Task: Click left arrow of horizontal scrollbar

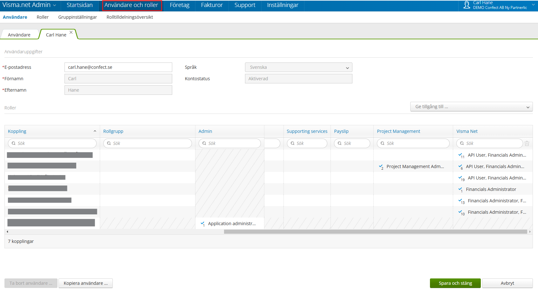Action: (7, 232)
